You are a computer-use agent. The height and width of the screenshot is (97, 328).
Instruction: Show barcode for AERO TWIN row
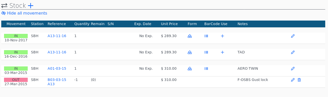click(x=206, y=69)
